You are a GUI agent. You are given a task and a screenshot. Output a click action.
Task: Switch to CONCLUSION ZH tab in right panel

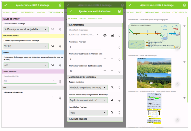pyautogui.click(x=180, y=12)
